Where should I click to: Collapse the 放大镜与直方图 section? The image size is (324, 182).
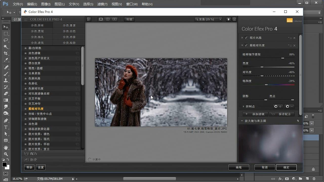pos(242,121)
